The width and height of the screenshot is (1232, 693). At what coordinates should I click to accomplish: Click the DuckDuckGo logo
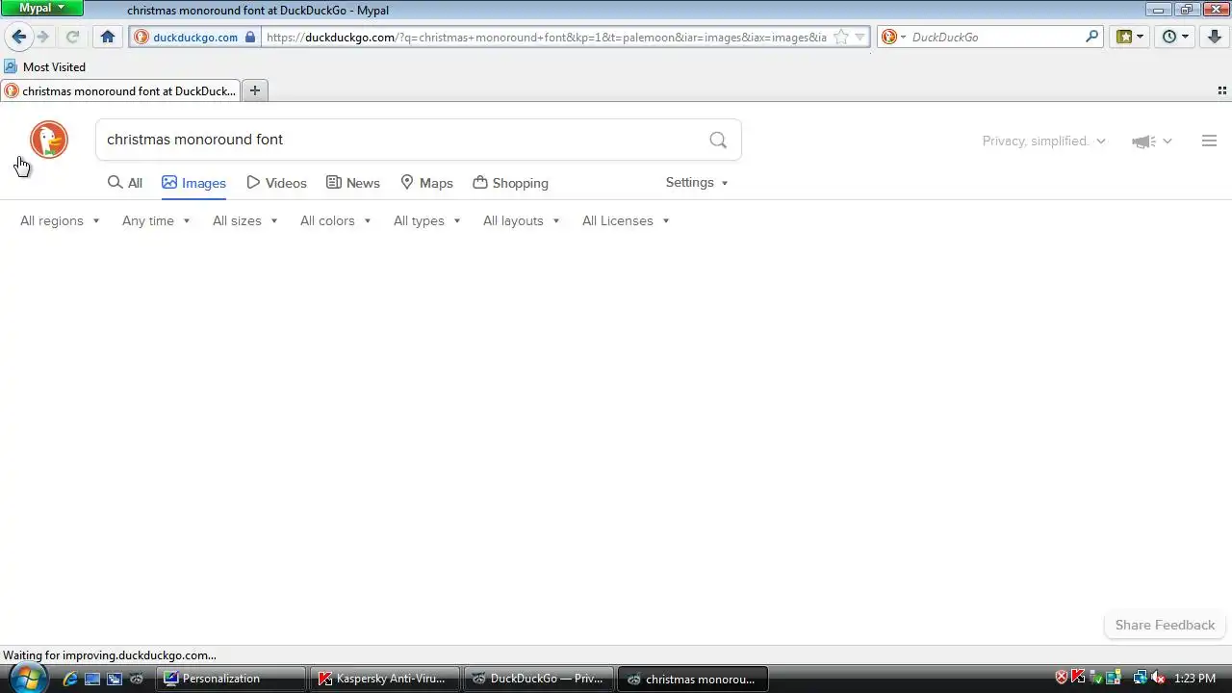click(49, 140)
